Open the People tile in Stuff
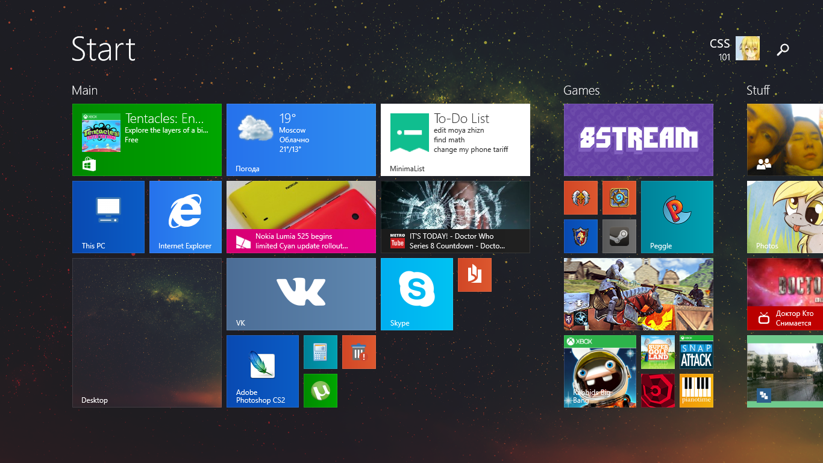 [785, 140]
